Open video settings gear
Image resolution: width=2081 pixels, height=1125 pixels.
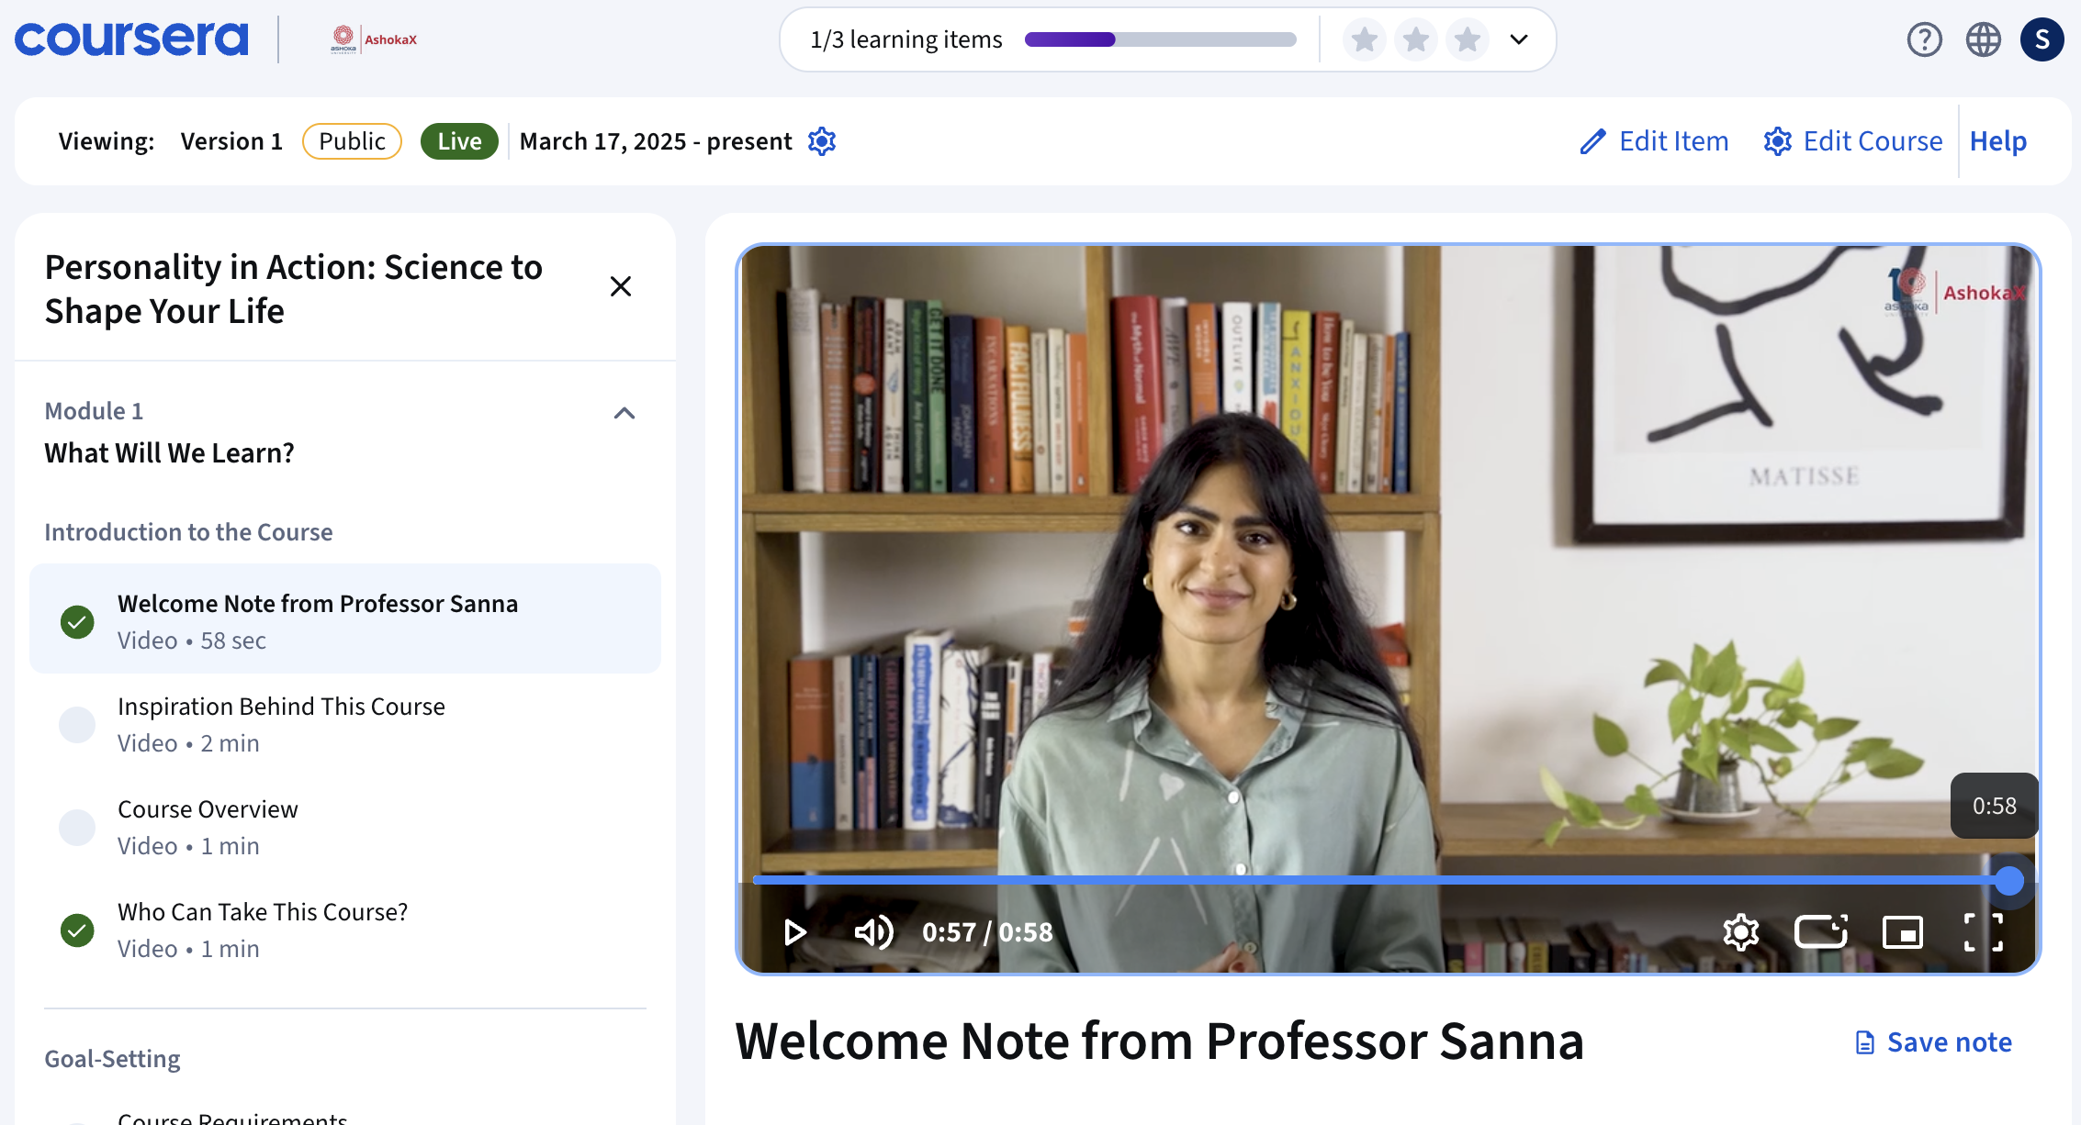pos(1740,932)
